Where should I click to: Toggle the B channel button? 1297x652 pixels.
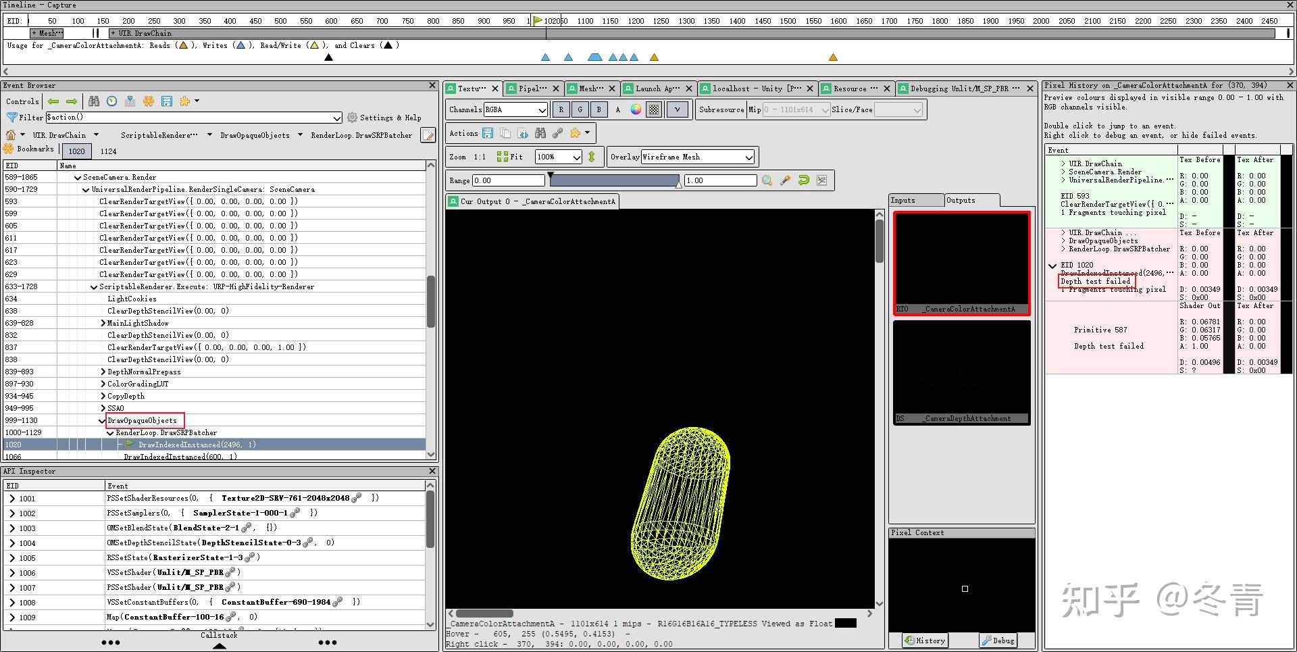tap(599, 109)
